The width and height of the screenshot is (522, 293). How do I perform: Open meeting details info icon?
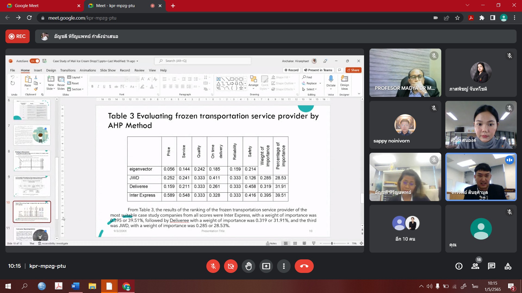click(x=459, y=266)
